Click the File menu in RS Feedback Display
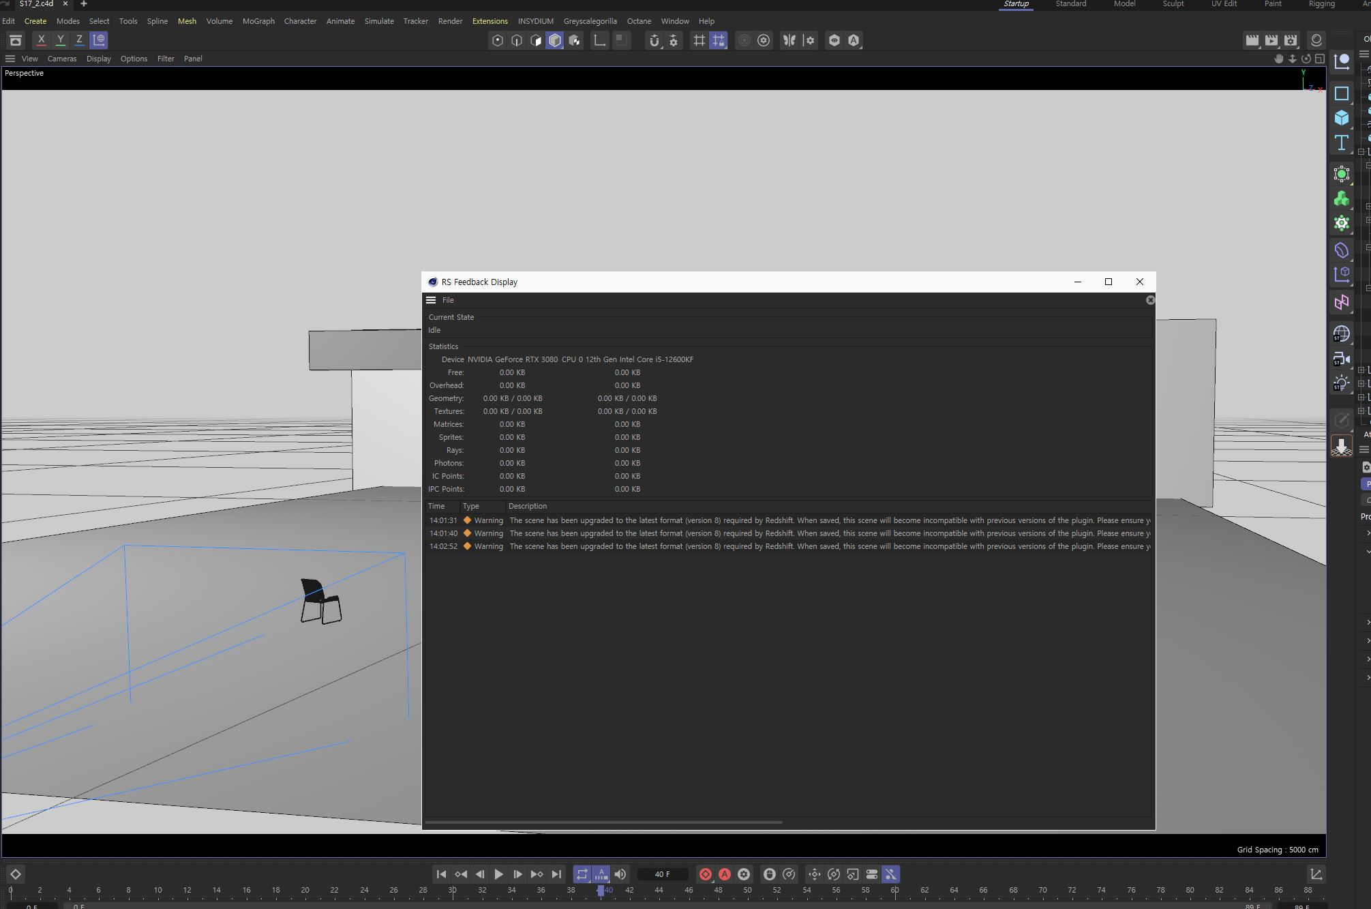Viewport: 1371px width, 909px height. [446, 299]
